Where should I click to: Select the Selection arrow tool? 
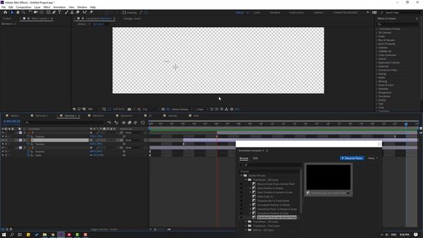click(12, 13)
